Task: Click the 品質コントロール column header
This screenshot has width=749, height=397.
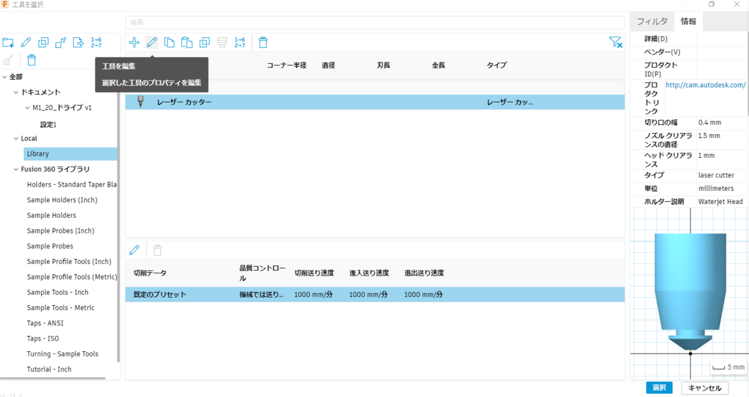Action: click(263, 273)
